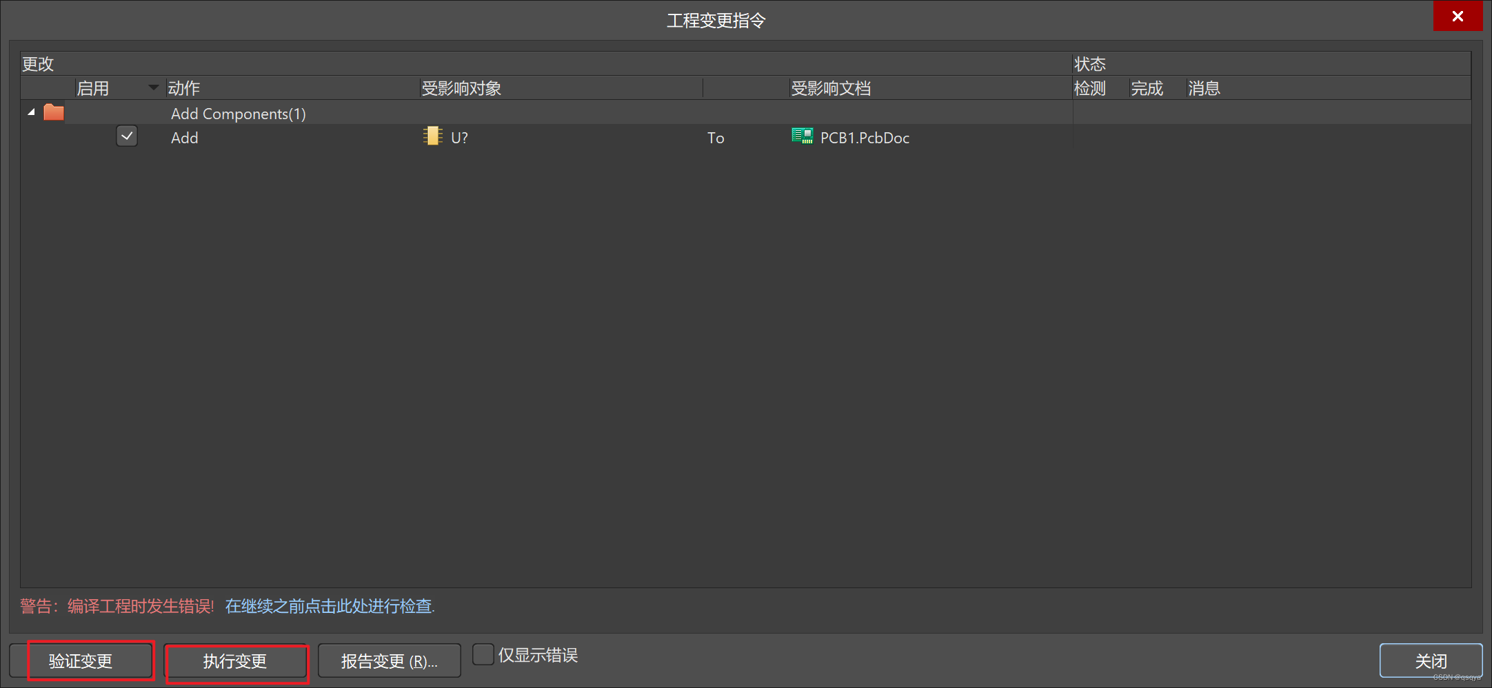
Task: Click the To cell text
Action: pos(716,138)
